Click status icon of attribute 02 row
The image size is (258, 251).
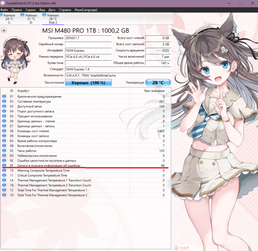4,101
